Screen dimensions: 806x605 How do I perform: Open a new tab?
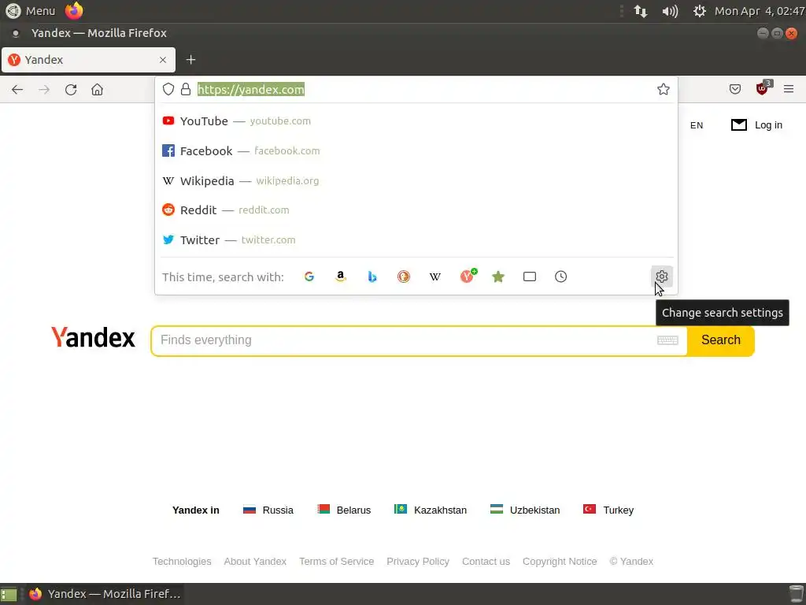click(190, 60)
